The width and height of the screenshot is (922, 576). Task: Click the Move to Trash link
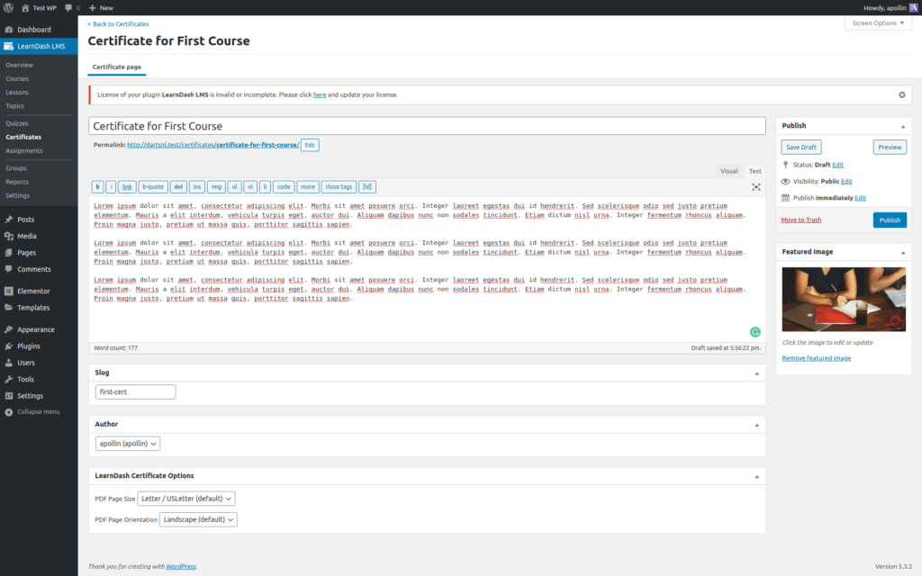coord(800,220)
